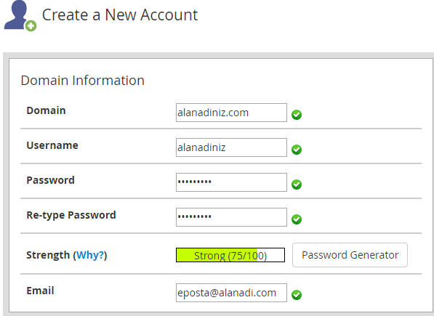The height and width of the screenshot is (316, 434).
Task: Click the Strong (75/100) strength meter bar
Action: [230, 255]
